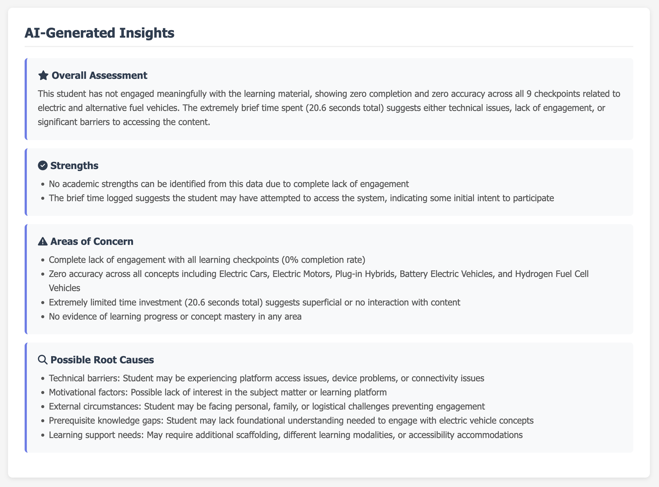Click the Prerequisite knowledge gaps item
The width and height of the screenshot is (659, 487).
(x=291, y=420)
